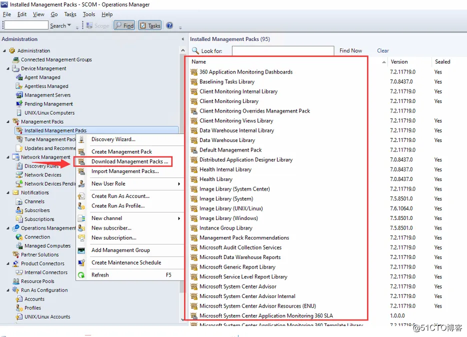
Task: Open the Tools menu
Action: 89,14
